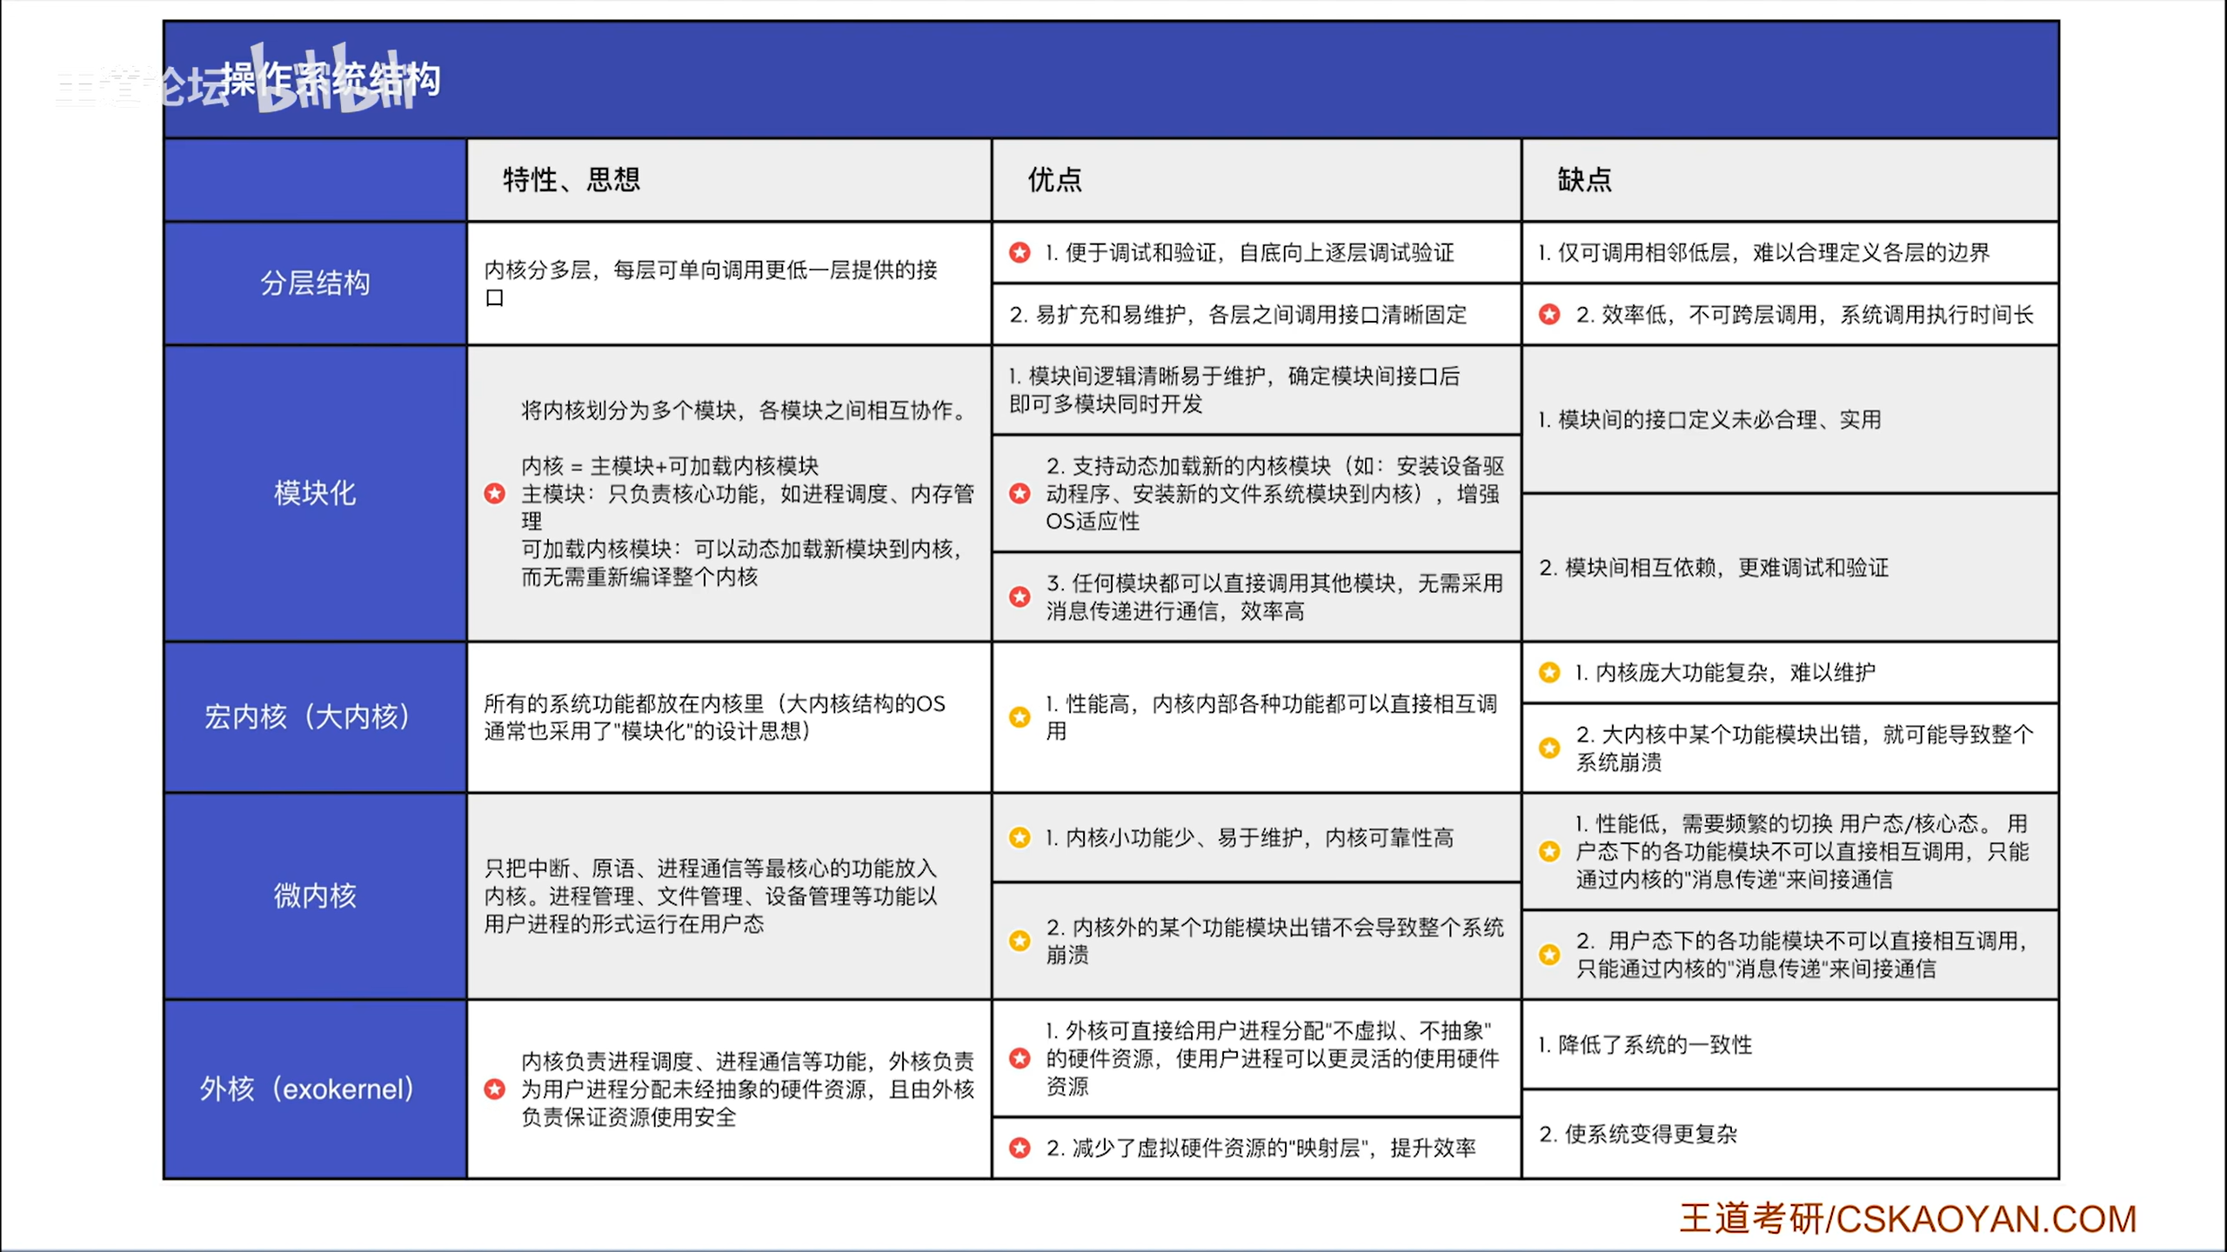The width and height of the screenshot is (2227, 1252).
Task: Click cell 内核分多层，每层可单向调用
Action: pos(729,283)
